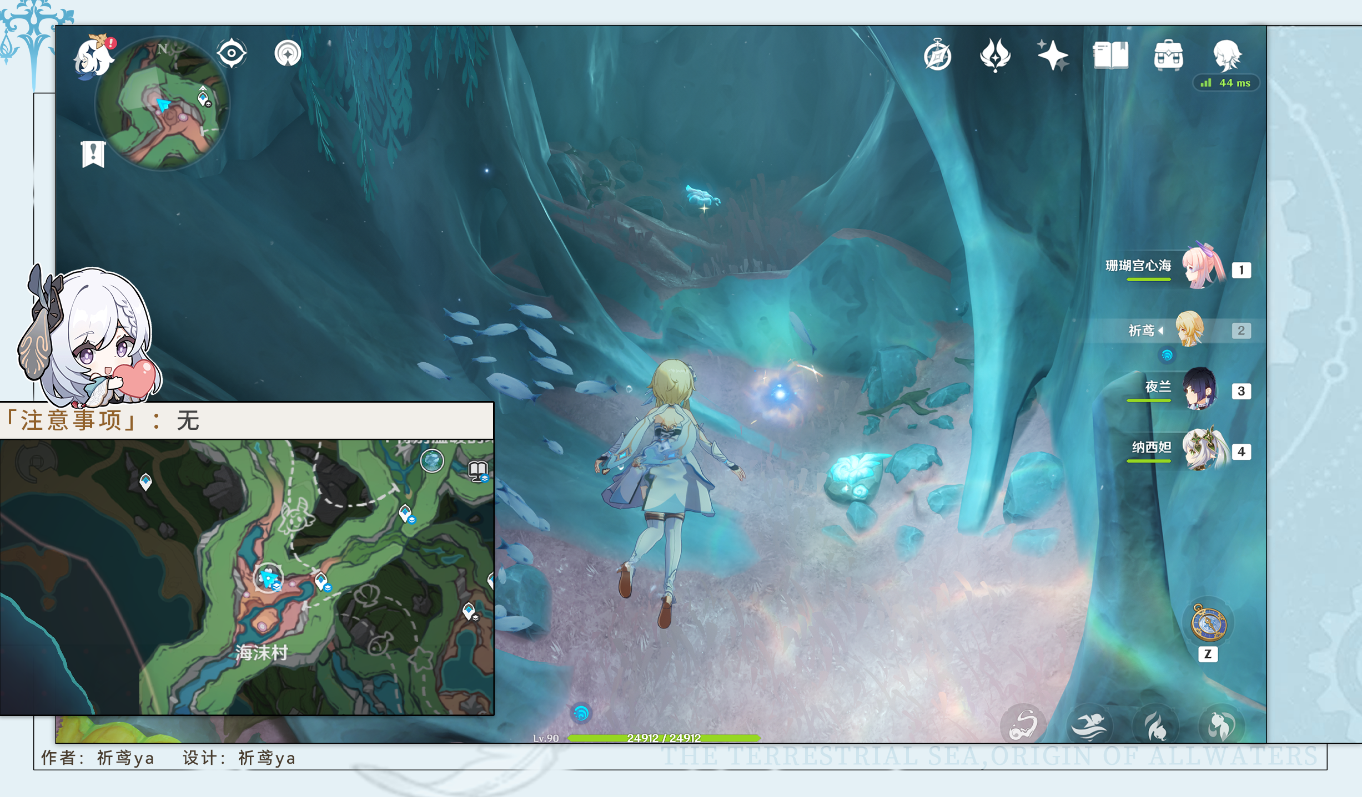Open the adventure compass icon
This screenshot has width=1362, height=797.
tap(937, 55)
